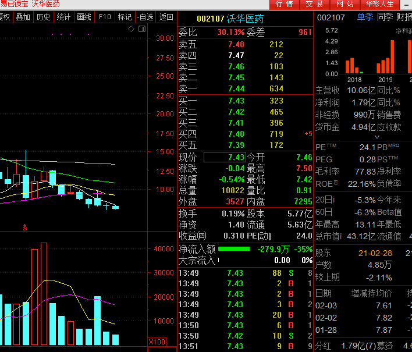The height and width of the screenshot is (352, 412).
Task: Click the 02-02 holdings row
Action: (363, 318)
